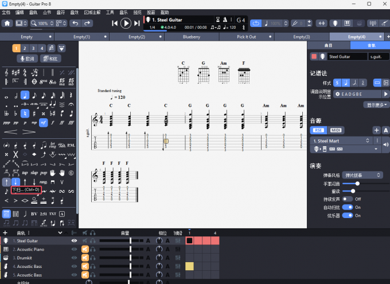Click the palm mute P.M. icon
This screenshot has width=390, height=284.
pyautogui.click(x=71, y=145)
